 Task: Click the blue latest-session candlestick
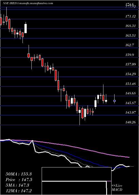[x=115, y=101]
